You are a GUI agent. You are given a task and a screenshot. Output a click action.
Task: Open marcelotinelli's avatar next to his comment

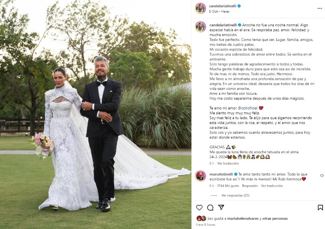coord(200,176)
